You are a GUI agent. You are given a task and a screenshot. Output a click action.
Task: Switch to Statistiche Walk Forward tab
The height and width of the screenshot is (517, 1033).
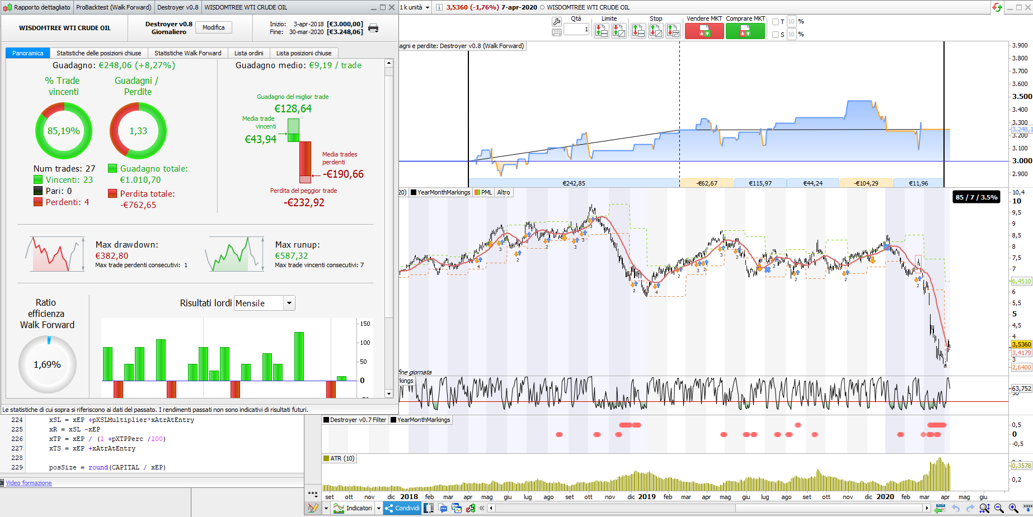tap(188, 53)
